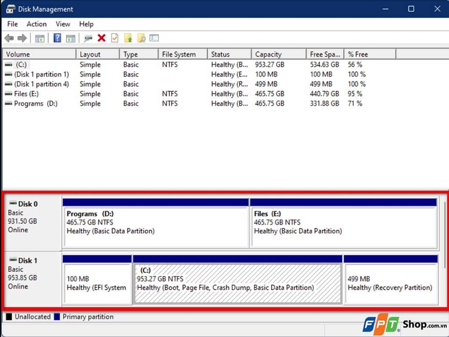Select the (C:) volume name in list
449x337 pixels.
(21, 65)
